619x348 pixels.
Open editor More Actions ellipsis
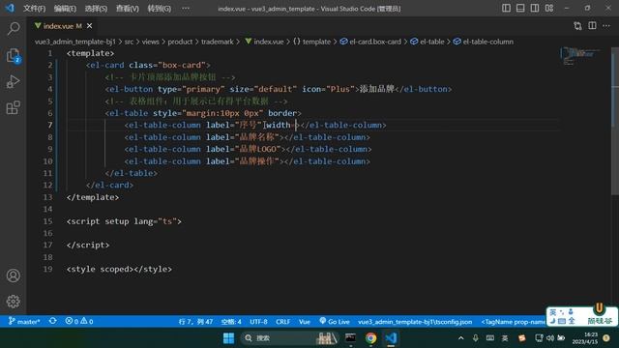tap(606, 26)
